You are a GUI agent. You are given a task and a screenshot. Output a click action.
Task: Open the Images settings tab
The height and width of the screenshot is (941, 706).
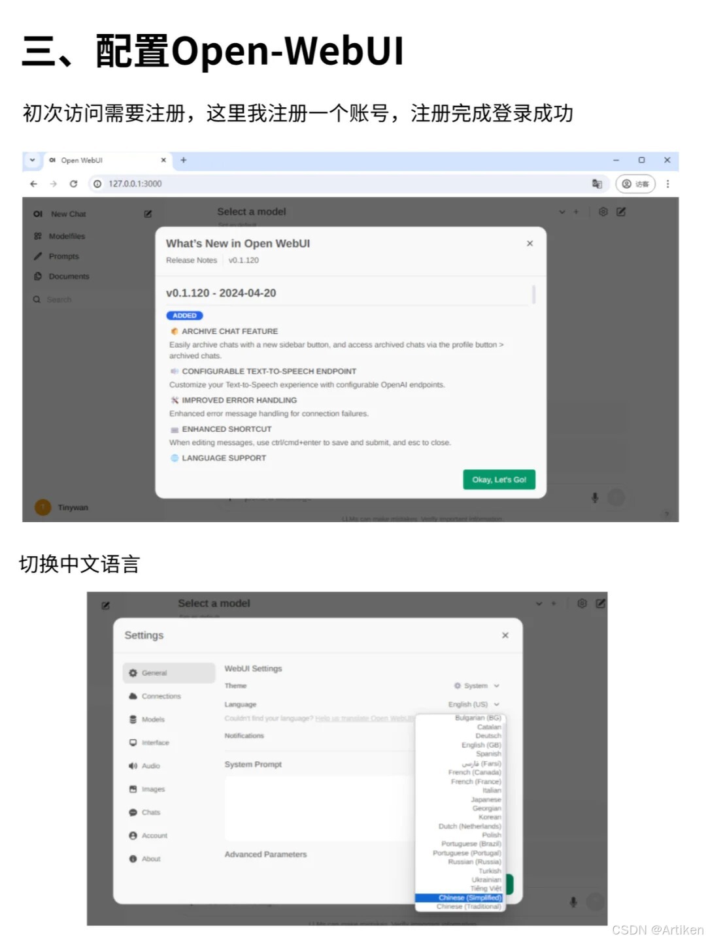[x=169, y=789]
